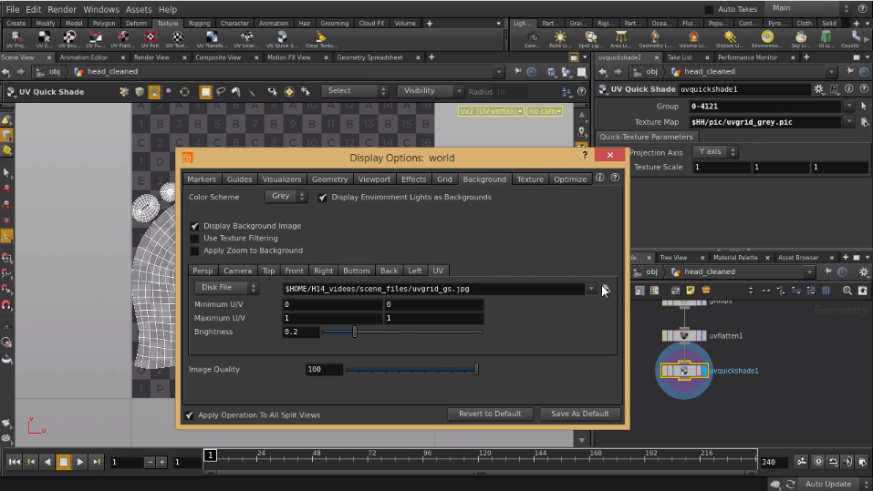Screen dimensions: 873x491
Task: Click the Revert to Default button
Action: click(490, 414)
